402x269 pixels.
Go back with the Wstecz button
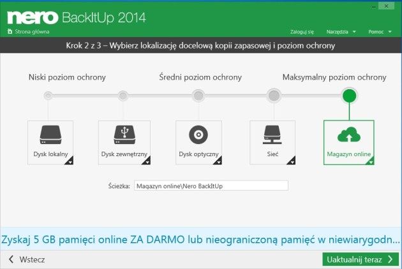coord(27,259)
